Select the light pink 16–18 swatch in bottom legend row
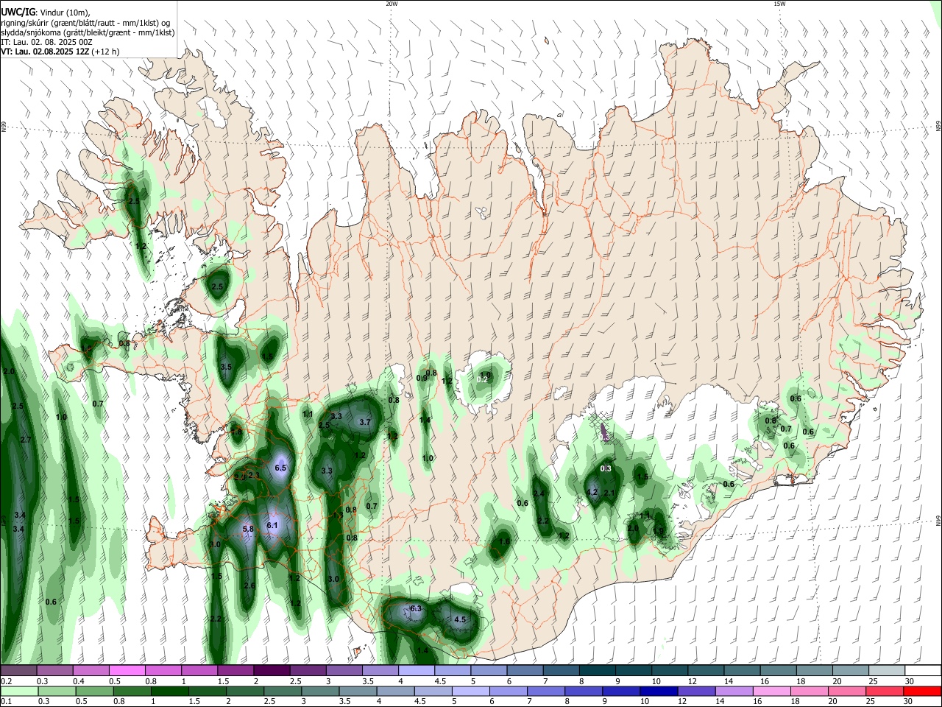This screenshot has width=942, height=707. click(772, 691)
